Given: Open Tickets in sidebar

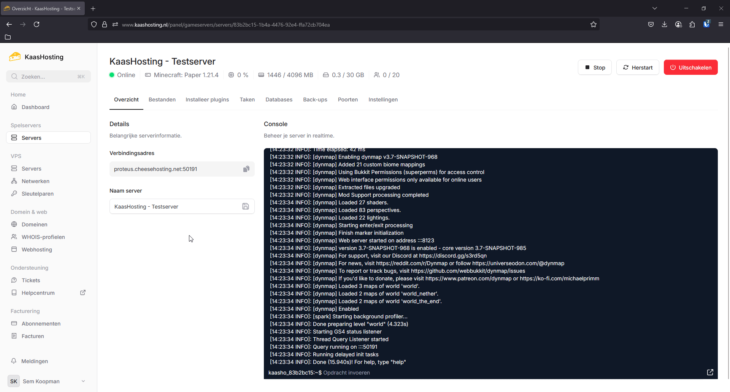Looking at the screenshot, I should tap(48, 280).
